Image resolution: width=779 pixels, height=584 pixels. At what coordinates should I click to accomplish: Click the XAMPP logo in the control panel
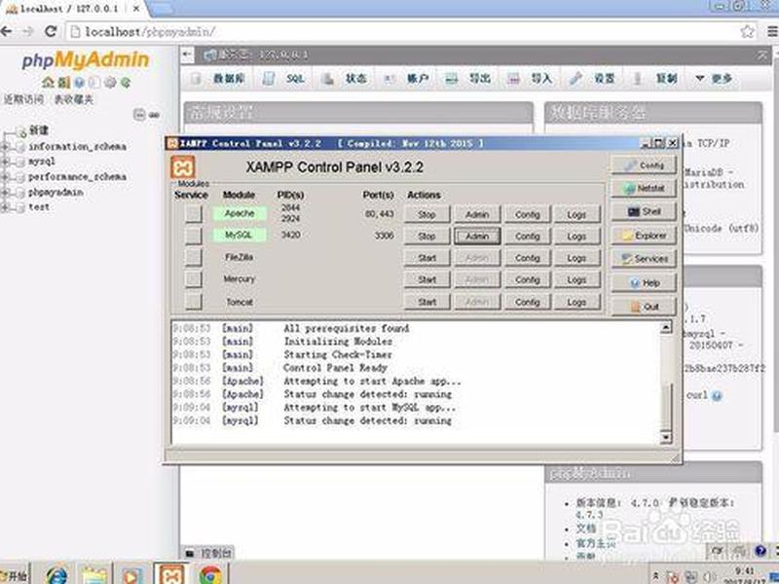[x=183, y=167]
